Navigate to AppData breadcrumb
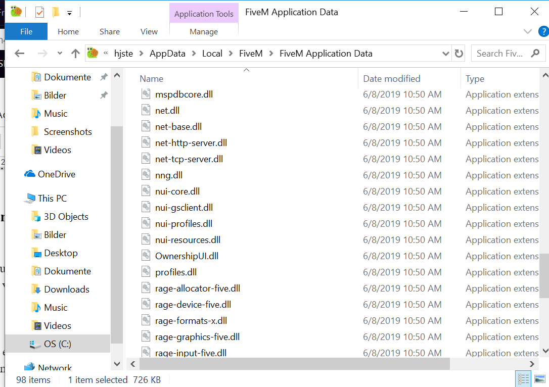 tap(167, 54)
